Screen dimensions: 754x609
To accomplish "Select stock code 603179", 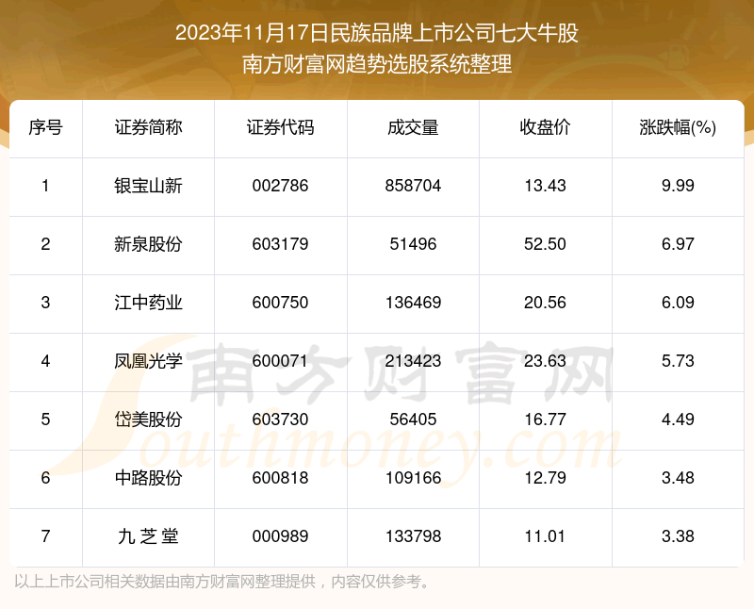I will (280, 244).
